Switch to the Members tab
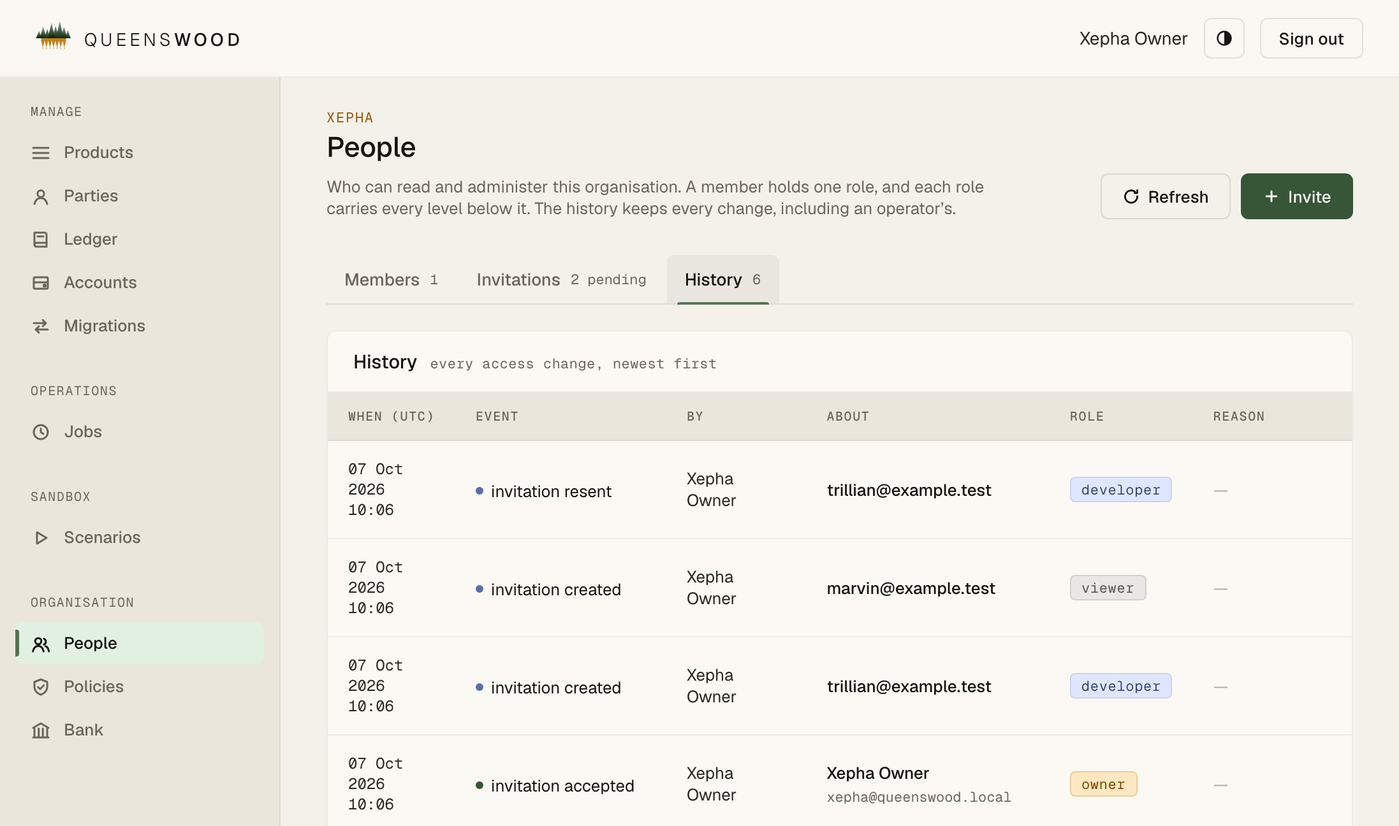The width and height of the screenshot is (1399, 826). (x=391, y=279)
